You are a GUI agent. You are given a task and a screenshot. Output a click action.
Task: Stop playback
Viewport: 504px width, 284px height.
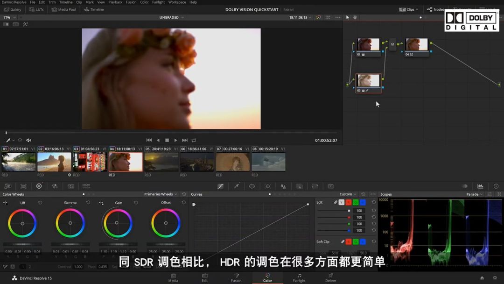click(x=167, y=140)
